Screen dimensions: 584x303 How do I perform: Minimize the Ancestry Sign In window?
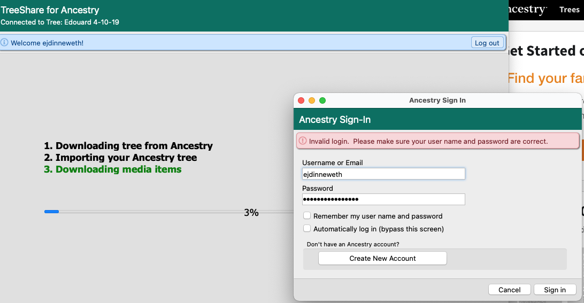312,100
